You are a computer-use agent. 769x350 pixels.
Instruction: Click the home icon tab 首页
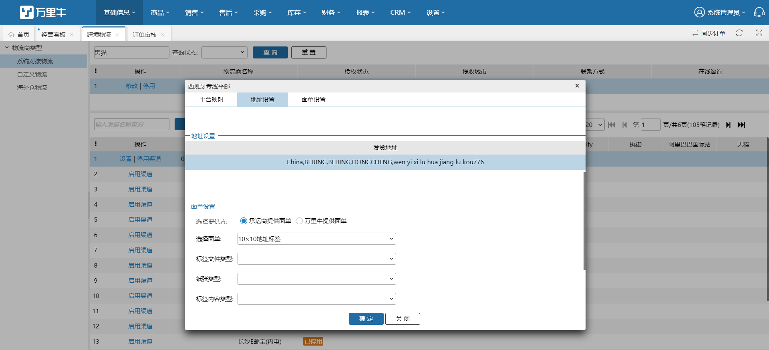(x=19, y=35)
